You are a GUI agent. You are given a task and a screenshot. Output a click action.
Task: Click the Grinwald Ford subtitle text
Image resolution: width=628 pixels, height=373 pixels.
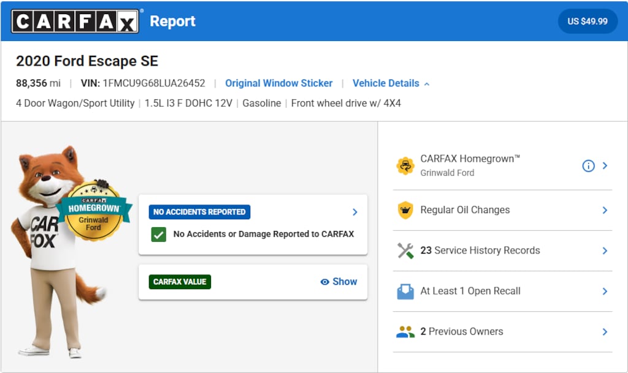pyautogui.click(x=447, y=173)
